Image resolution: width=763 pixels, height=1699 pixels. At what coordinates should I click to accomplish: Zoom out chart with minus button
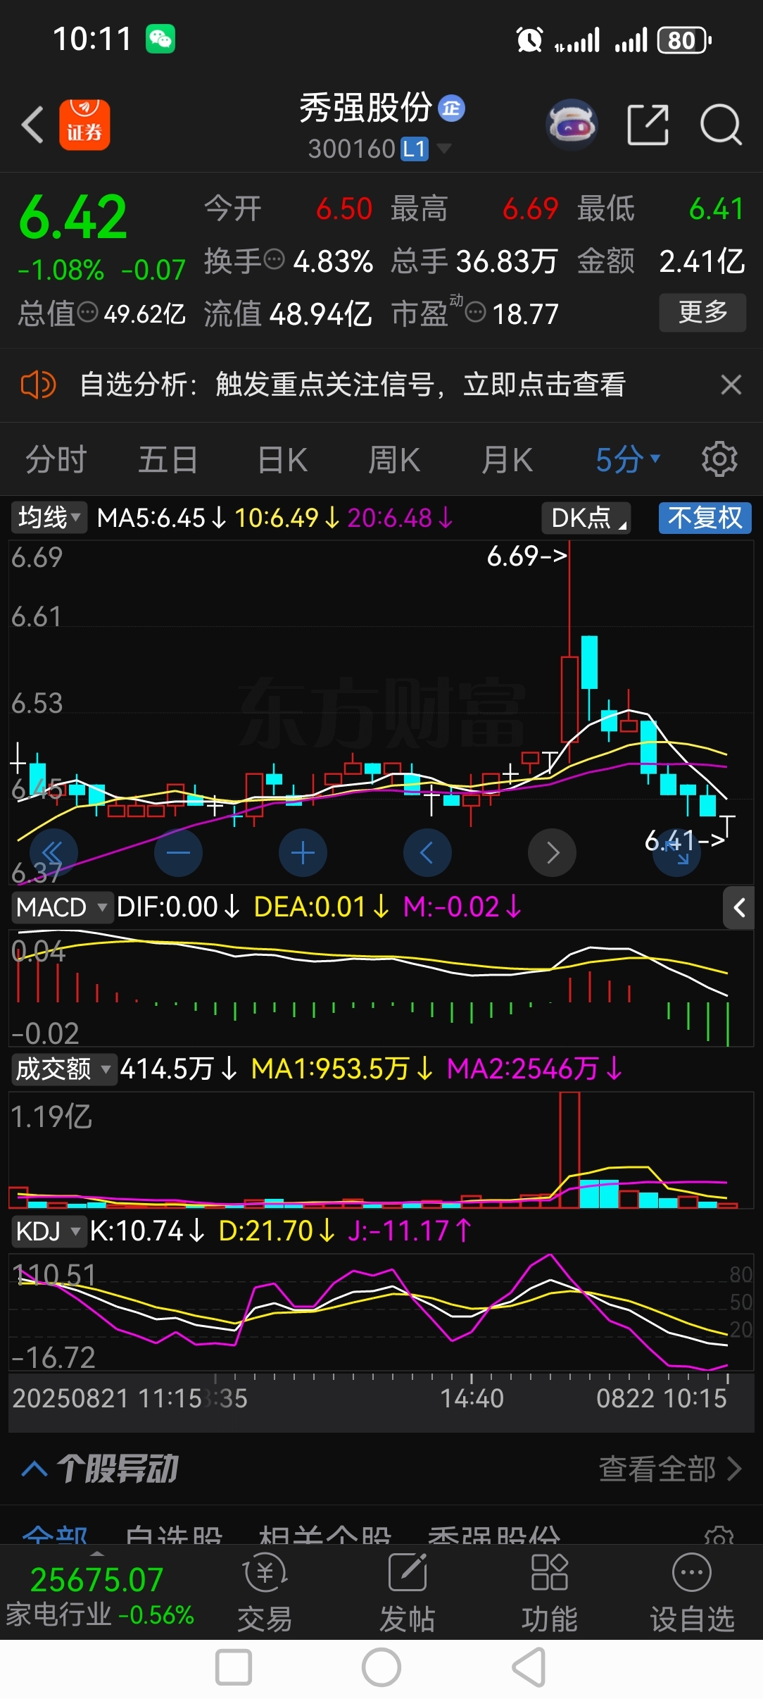(x=178, y=853)
